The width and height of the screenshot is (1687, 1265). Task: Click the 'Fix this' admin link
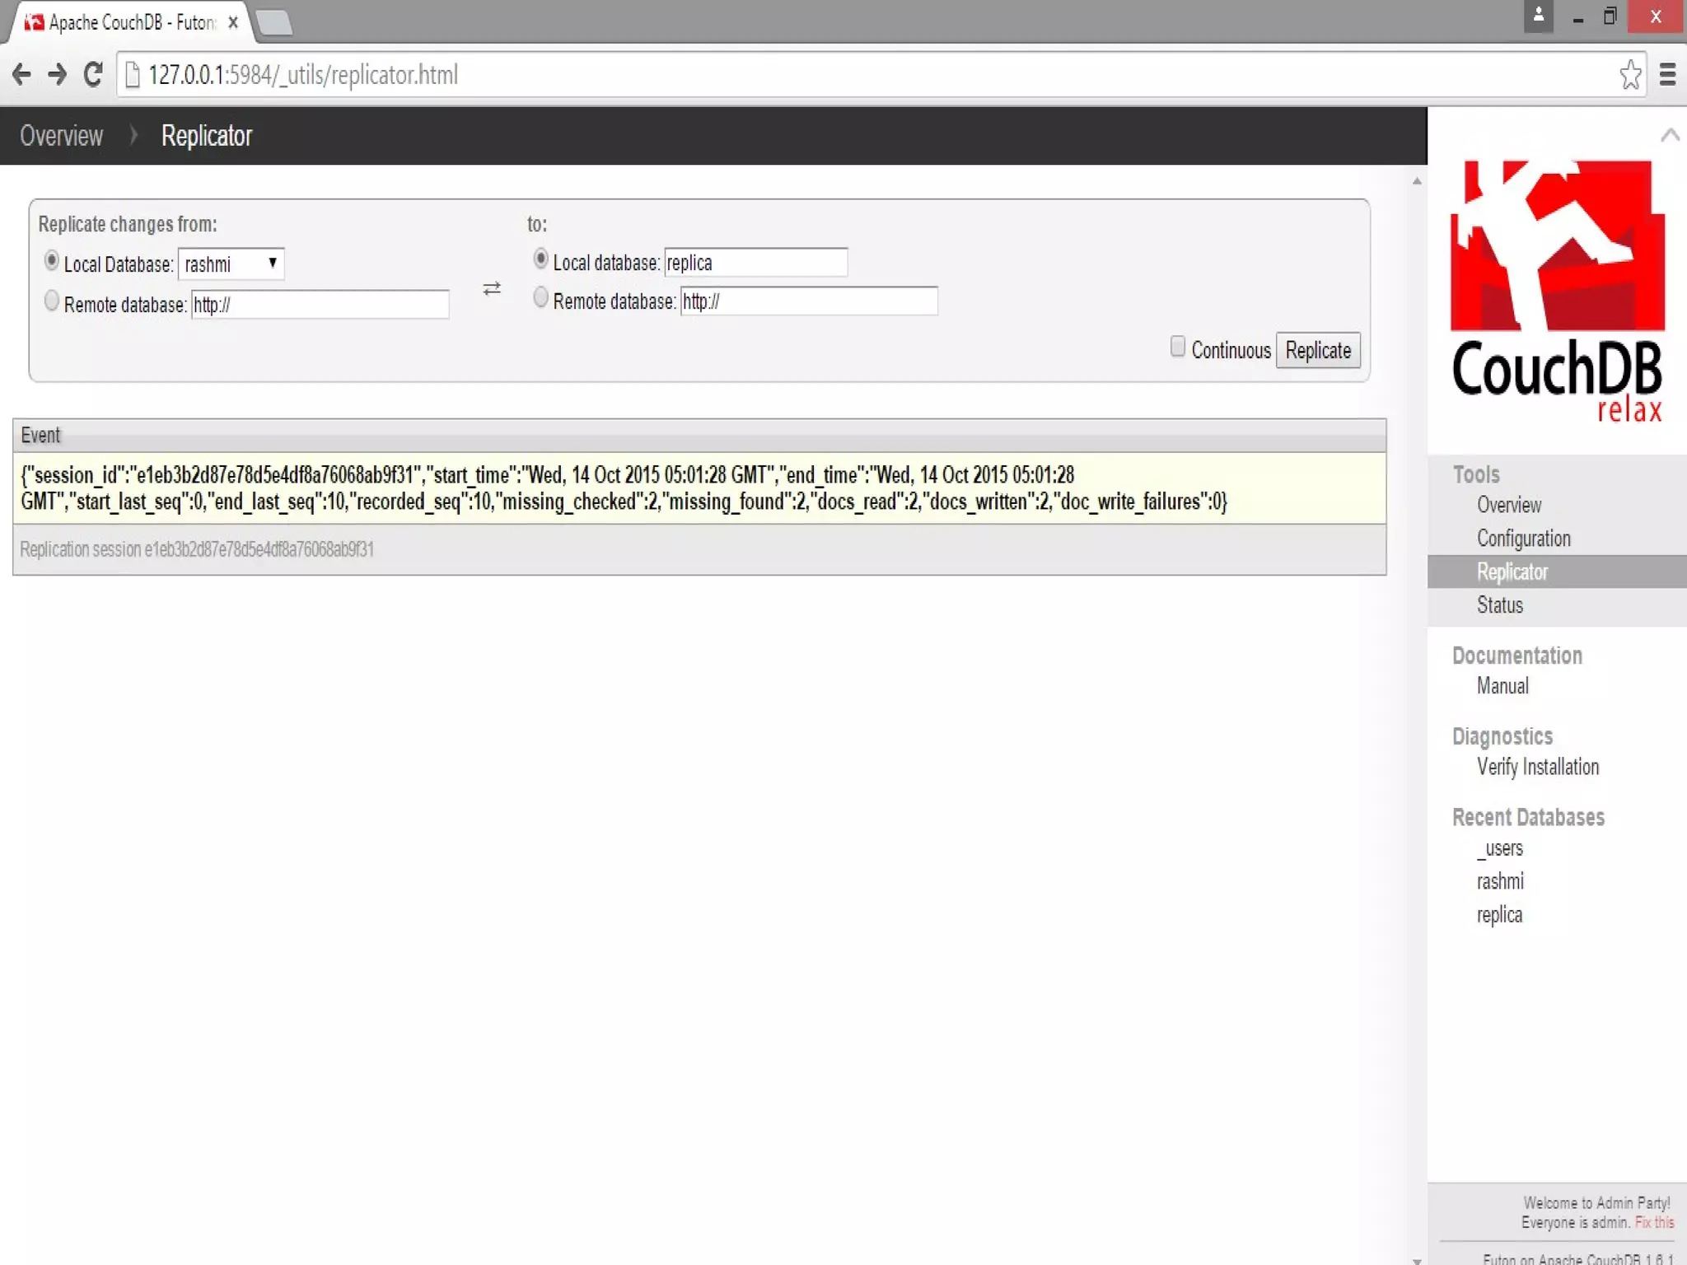[x=1654, y=1222]
